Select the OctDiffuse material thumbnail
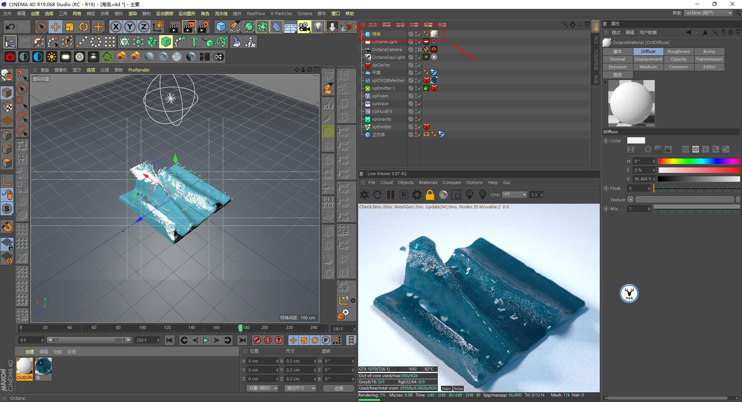 tap(24, 365)
